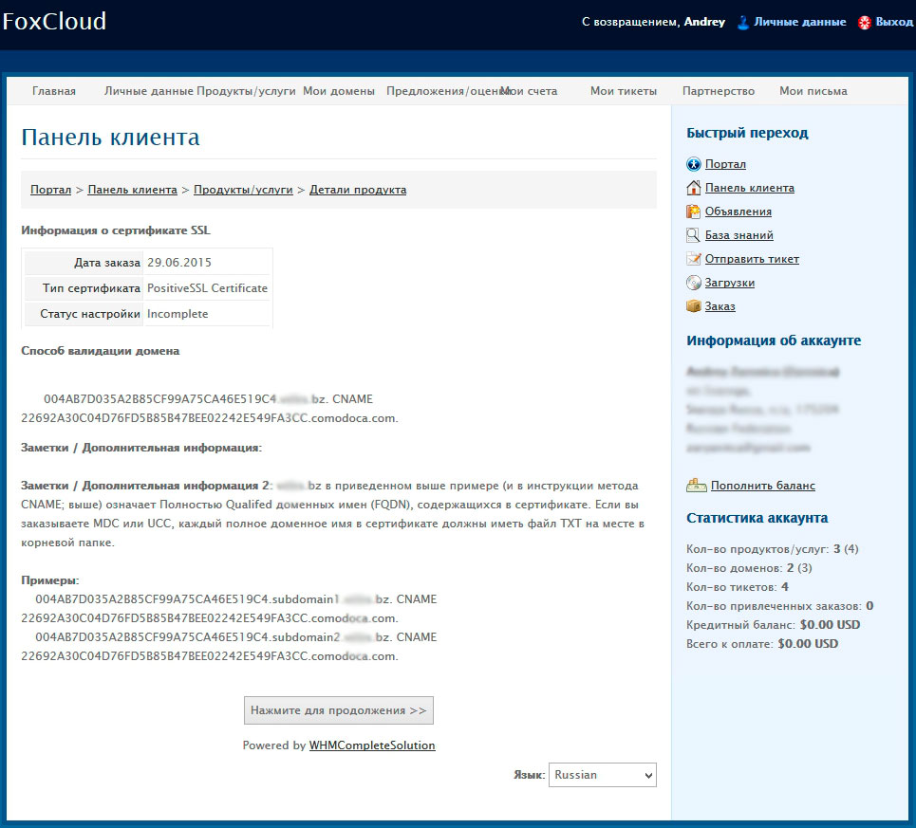Open the Мои домены menu
Screen dimensions: 916x828
click(339, 91)
